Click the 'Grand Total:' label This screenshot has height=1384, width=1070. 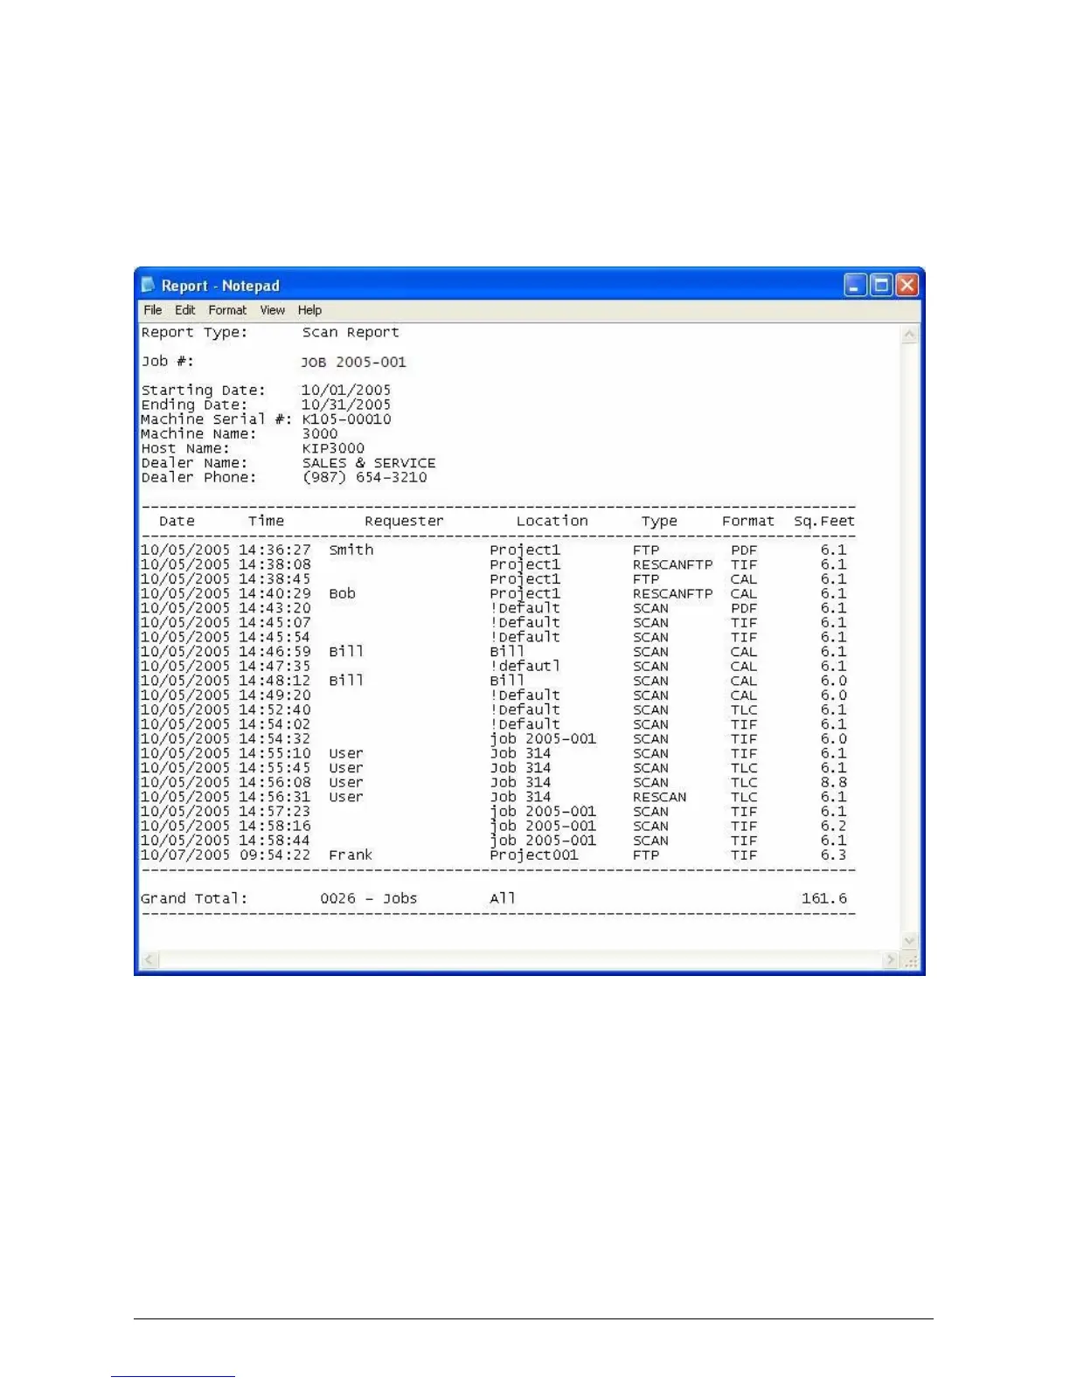pos(194,899)
